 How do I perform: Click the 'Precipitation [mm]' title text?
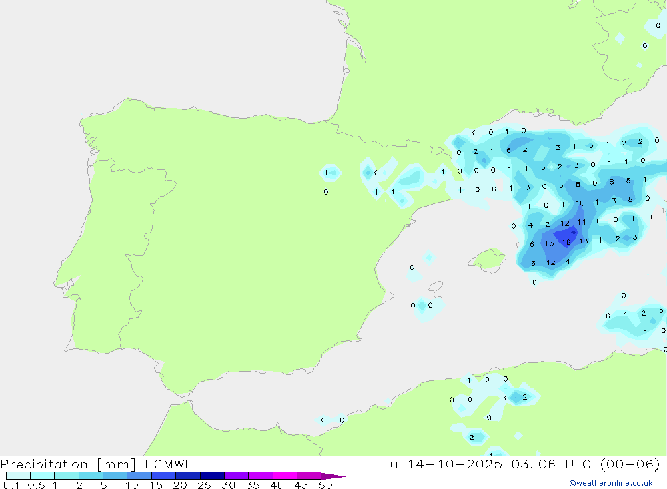[x=68, y=464]
